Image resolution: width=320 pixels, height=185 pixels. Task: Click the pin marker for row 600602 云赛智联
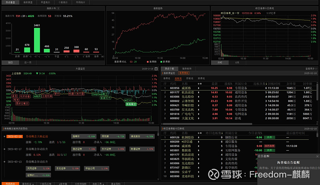pyautogui.click(x=198, y=101)
